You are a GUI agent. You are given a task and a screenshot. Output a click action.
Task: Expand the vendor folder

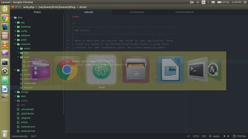(x=15, y=100)
